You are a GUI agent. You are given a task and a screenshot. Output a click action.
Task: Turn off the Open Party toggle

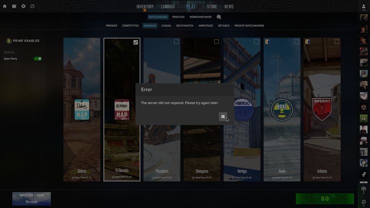coord(38,58)
